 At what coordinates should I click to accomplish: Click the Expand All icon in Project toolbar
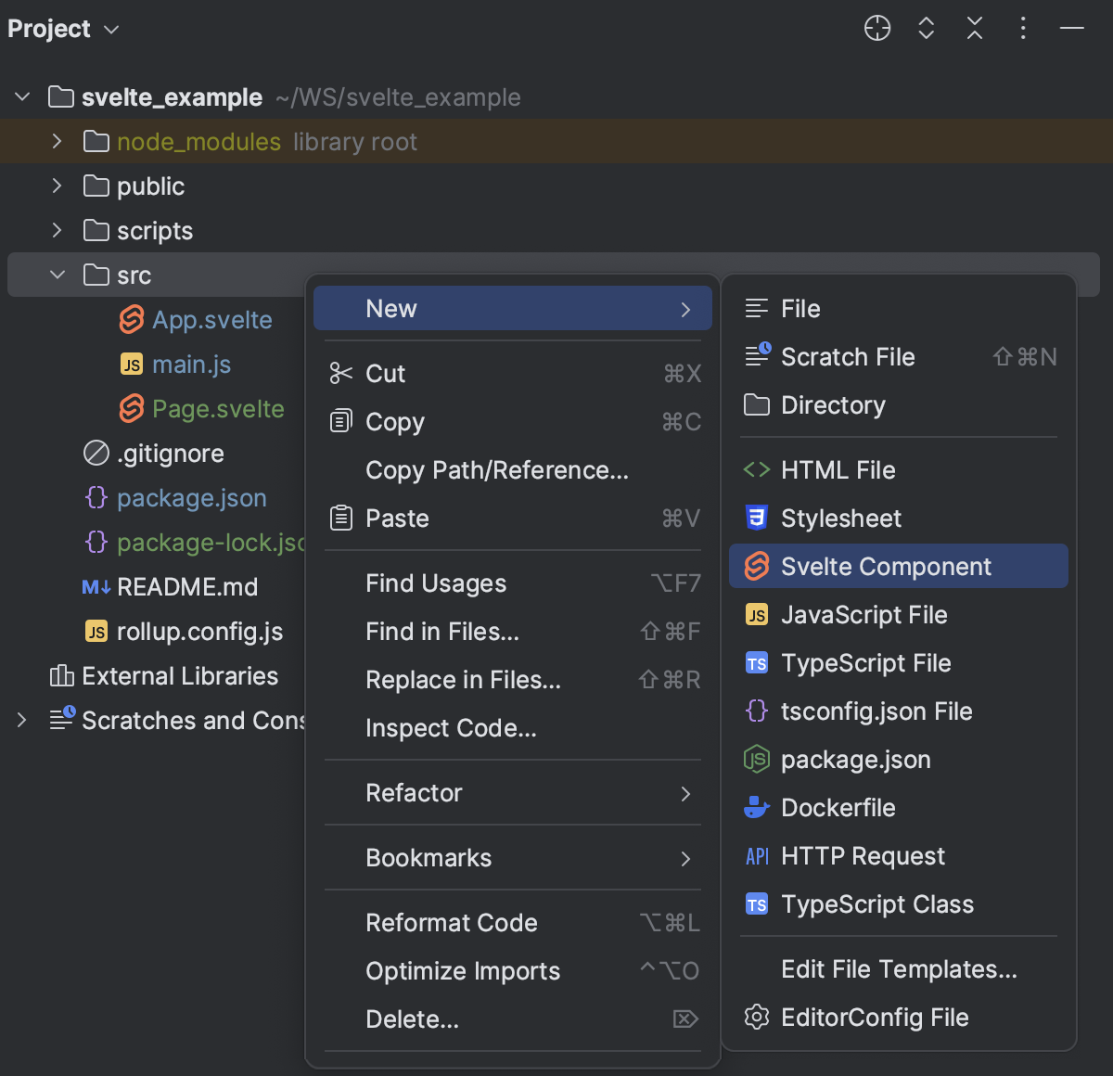[x=926, y=28]
